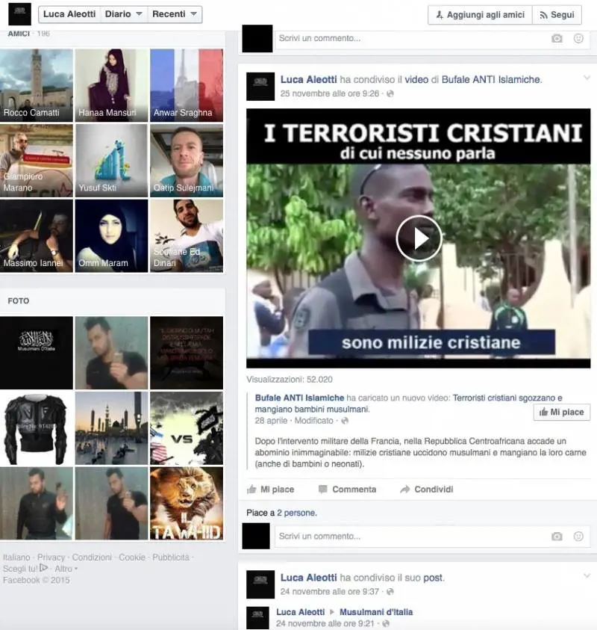Click emoji icon in the lower comment box
This screenshot has height=630, width=597.
coord(578,537)
